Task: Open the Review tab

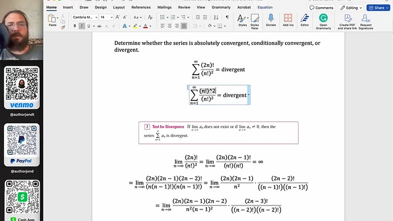Action: coord(184,7)
